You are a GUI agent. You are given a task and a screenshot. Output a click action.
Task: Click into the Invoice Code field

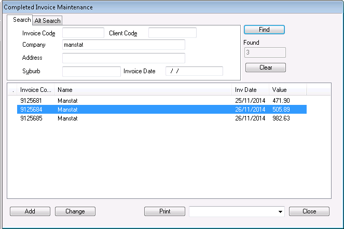(83, 33)
